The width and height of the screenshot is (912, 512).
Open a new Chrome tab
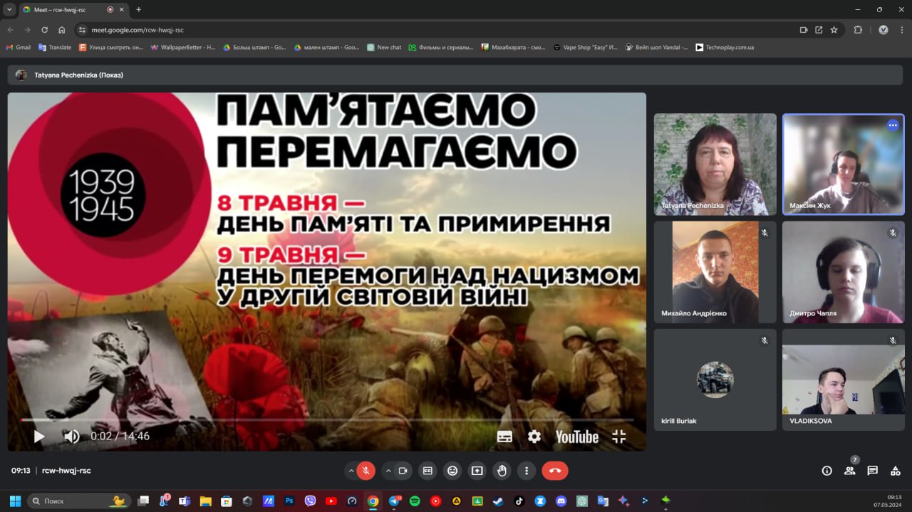click(138, 9)
